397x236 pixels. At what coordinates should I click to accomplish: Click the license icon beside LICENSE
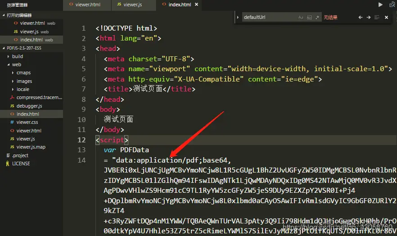tap(8, 163)
